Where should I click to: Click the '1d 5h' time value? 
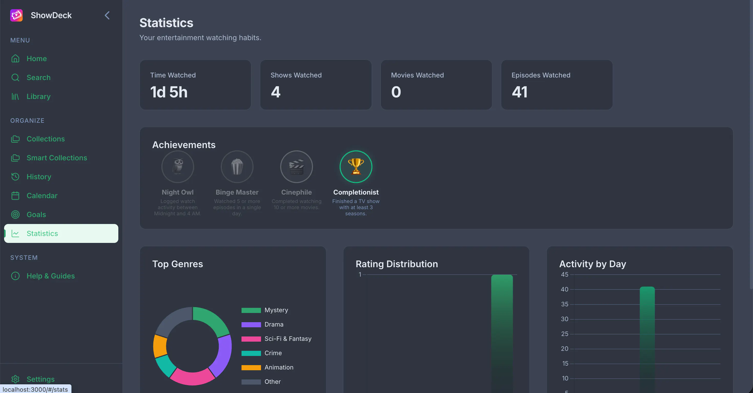click(169, 92)
